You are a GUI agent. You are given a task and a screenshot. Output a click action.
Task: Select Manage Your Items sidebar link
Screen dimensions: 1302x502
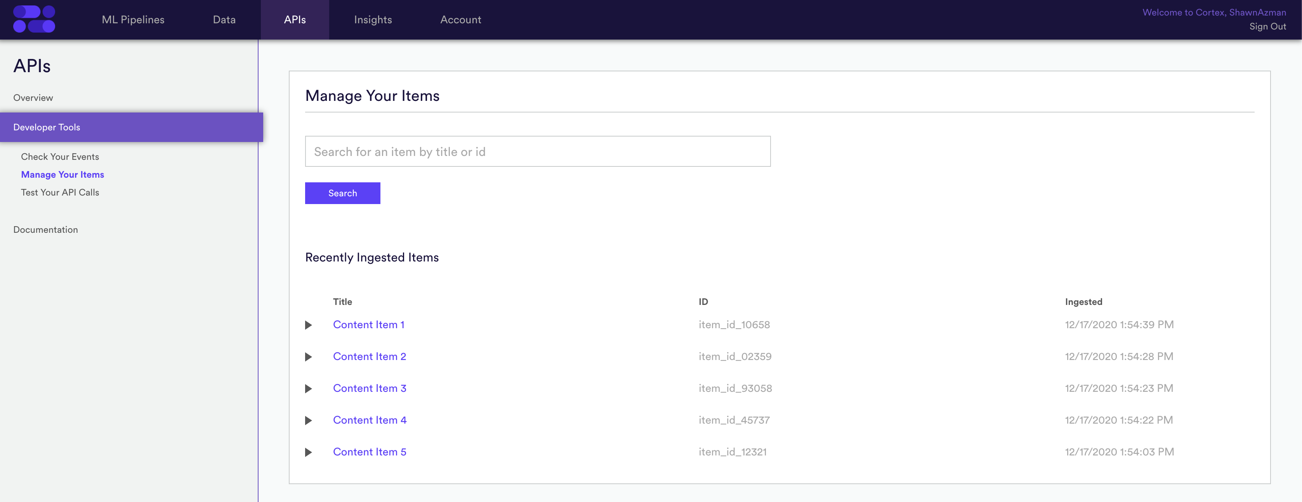coord(62,175)
